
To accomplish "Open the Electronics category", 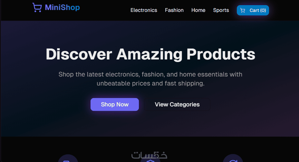I will point(144,10).
